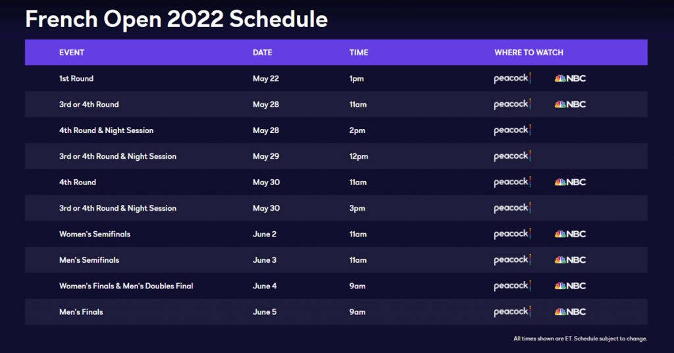
Task: Select the 4th Round & Night Session event
Action: tap(106, 130)
